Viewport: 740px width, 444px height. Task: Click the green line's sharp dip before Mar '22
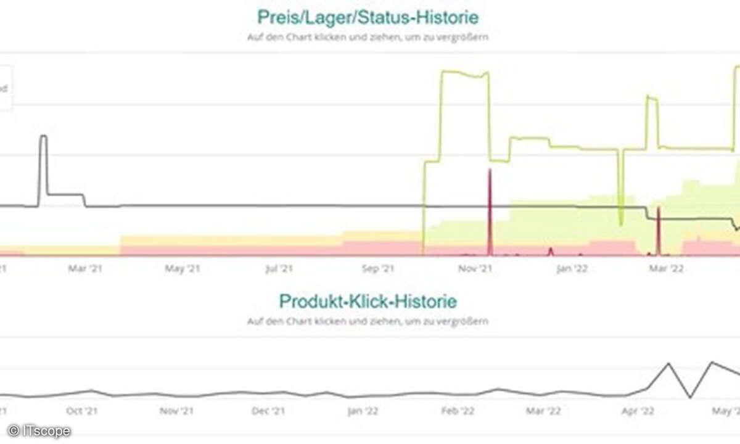tap(621, 221)
